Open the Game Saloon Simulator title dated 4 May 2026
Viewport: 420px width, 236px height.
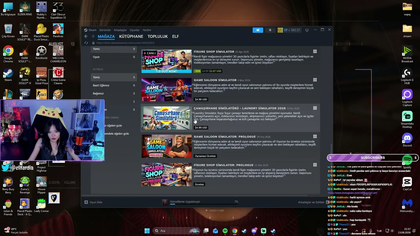(215, 80)
